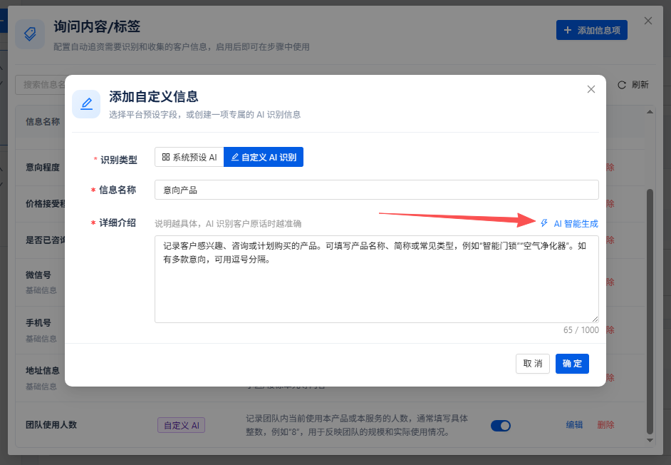Click the 地址信息 row name
The image size is (671, 465).
coord(43,371)
